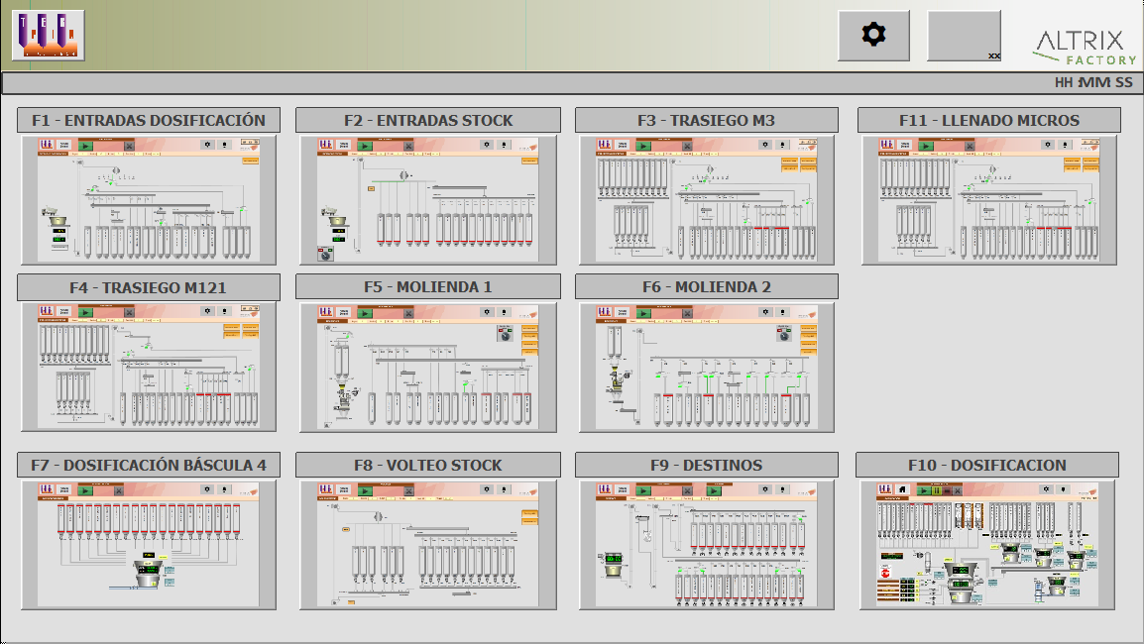Screen dimensions: 1144x644
Task: Click the HH:MM SS clock display
Action: coord(1093,83)
